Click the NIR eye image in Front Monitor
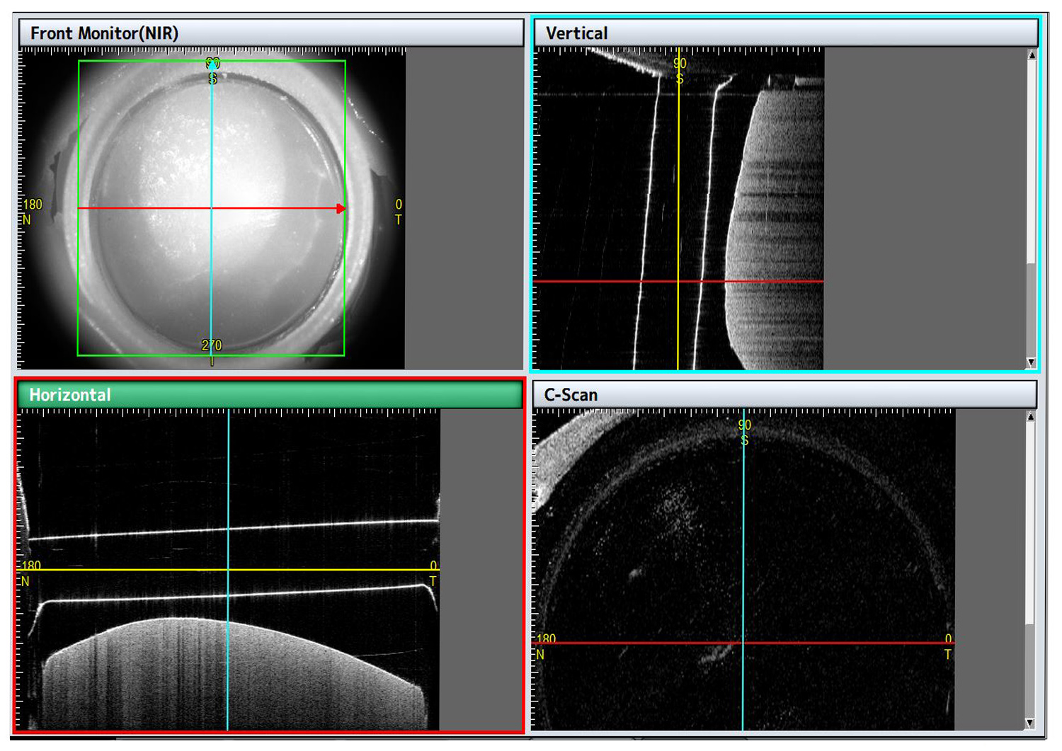 pyautogui.click(x=212, y=208)
